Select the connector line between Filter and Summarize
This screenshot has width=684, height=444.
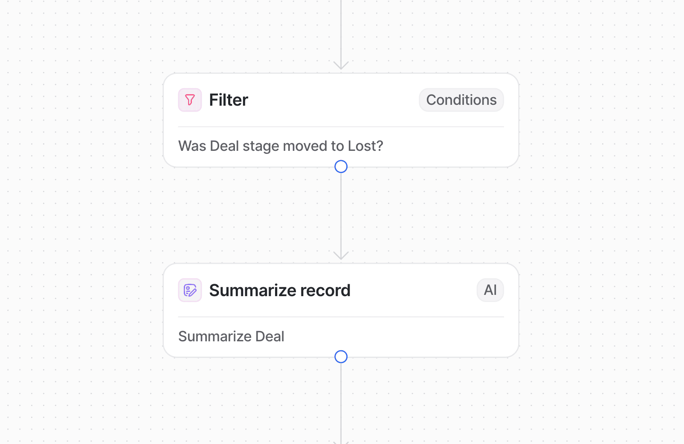tap(341, 213)
